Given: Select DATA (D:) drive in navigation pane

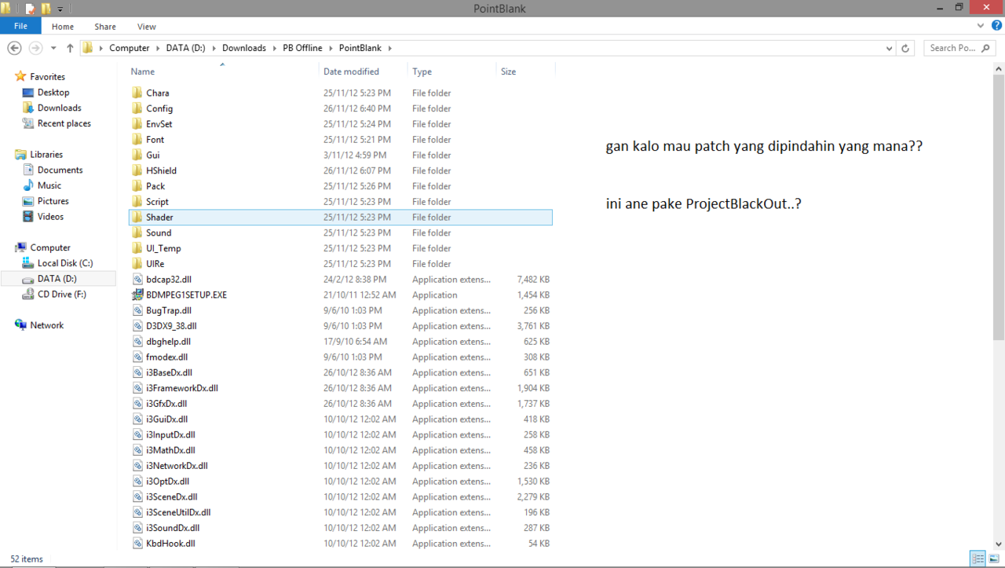Looking at the screenshot, I should 57,279.
